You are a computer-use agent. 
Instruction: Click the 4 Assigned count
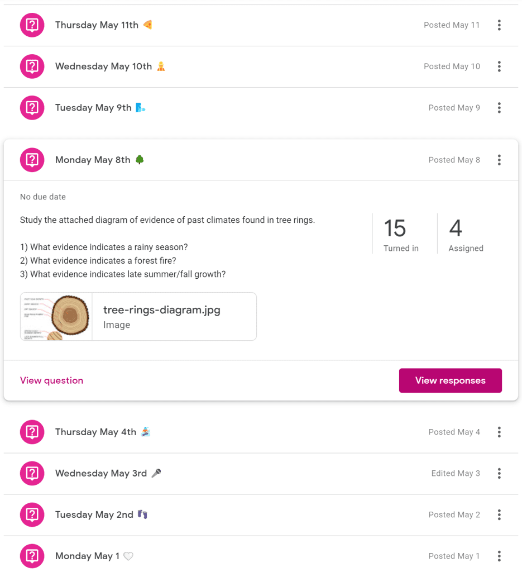466,233
